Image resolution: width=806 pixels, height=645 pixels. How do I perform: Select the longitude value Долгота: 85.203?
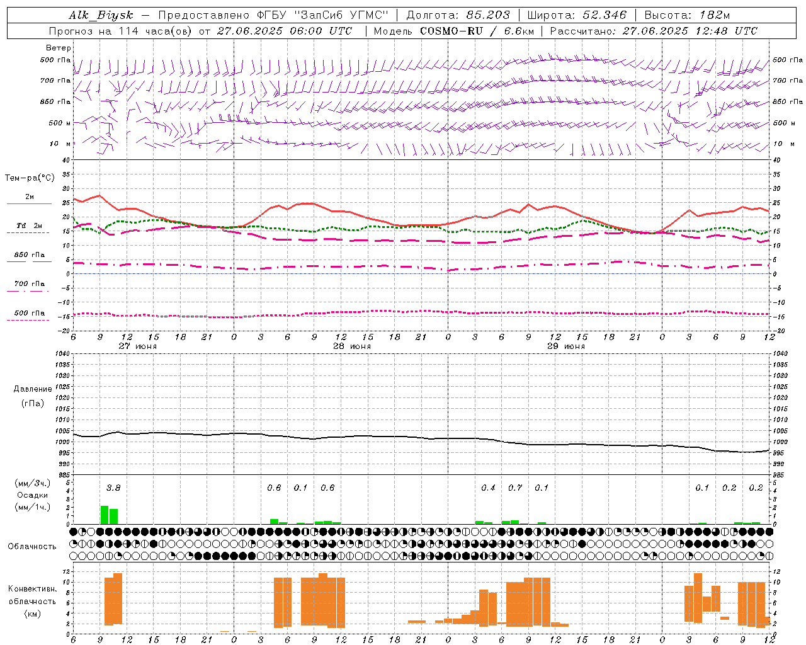[458, 15]
